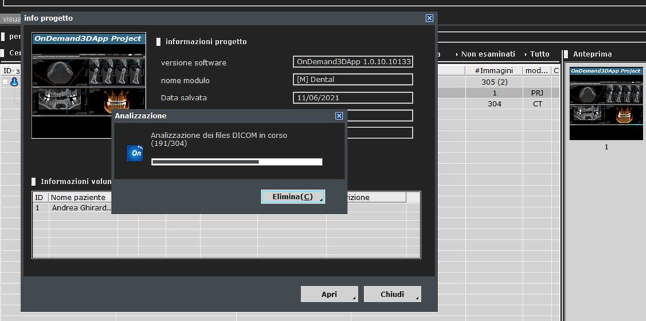The height and width of the screenshot is (321, 646).
Task: Click the Elimina(C) cancel button
Action: point(293,197)
